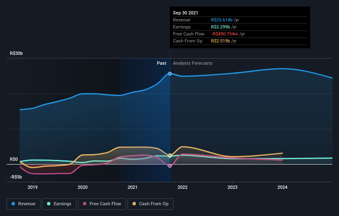Toggle the Cash From Op legend button
This screenshot has height=216, width=339.
150,204
